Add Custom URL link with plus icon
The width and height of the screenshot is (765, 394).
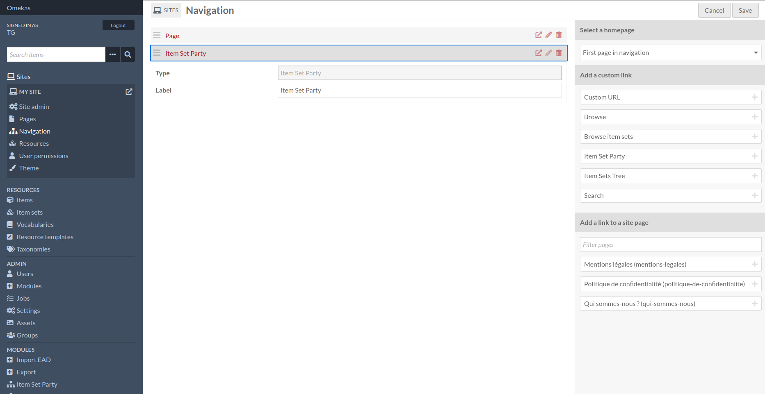click(754, 97)
